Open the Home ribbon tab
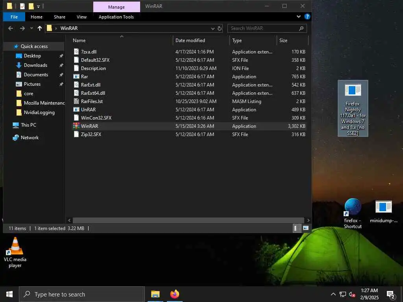The height and width of the screenshot is (302, 403). tap(37, 17)
